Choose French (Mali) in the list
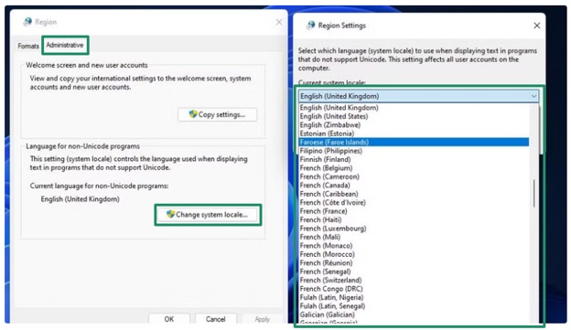571x330 pixels. [x=414, y=237]
